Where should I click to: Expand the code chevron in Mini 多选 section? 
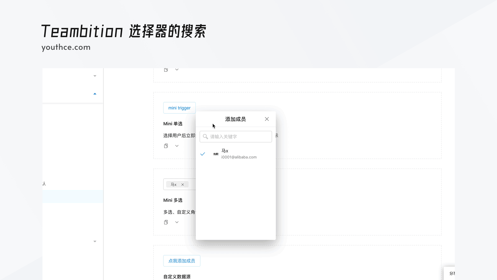[x=177, y=222]
